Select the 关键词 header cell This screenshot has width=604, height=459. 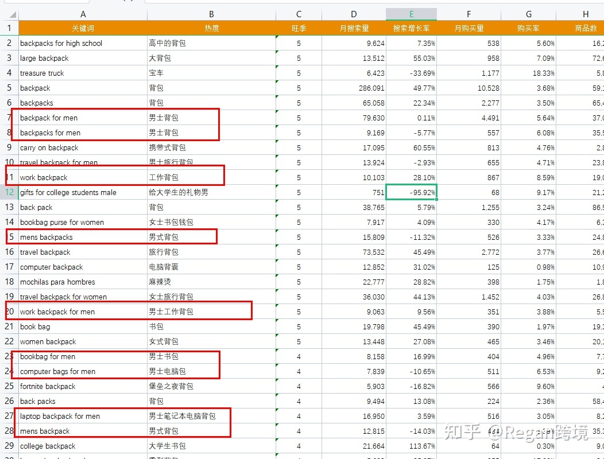[x=83, y=28]
